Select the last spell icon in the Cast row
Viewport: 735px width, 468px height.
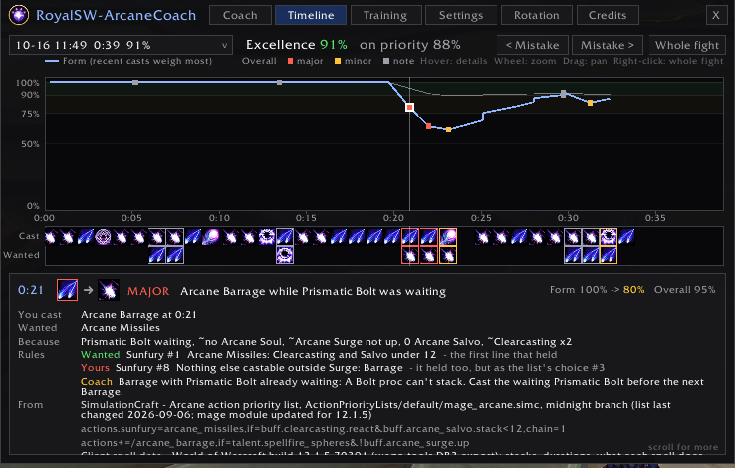click(626, 237)
